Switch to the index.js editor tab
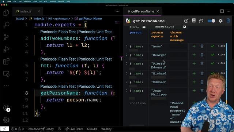This screenshot has width=234, height=132. click(x=26, y=11)
